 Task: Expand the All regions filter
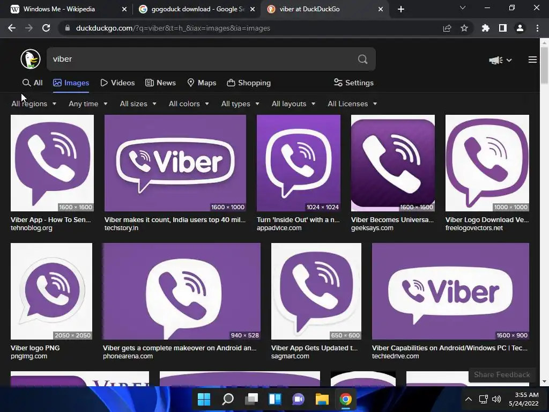pos(34,104)
